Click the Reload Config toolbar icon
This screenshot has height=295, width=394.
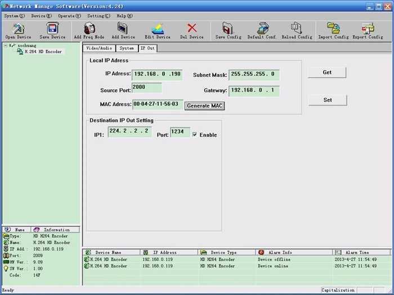(297, 28)
